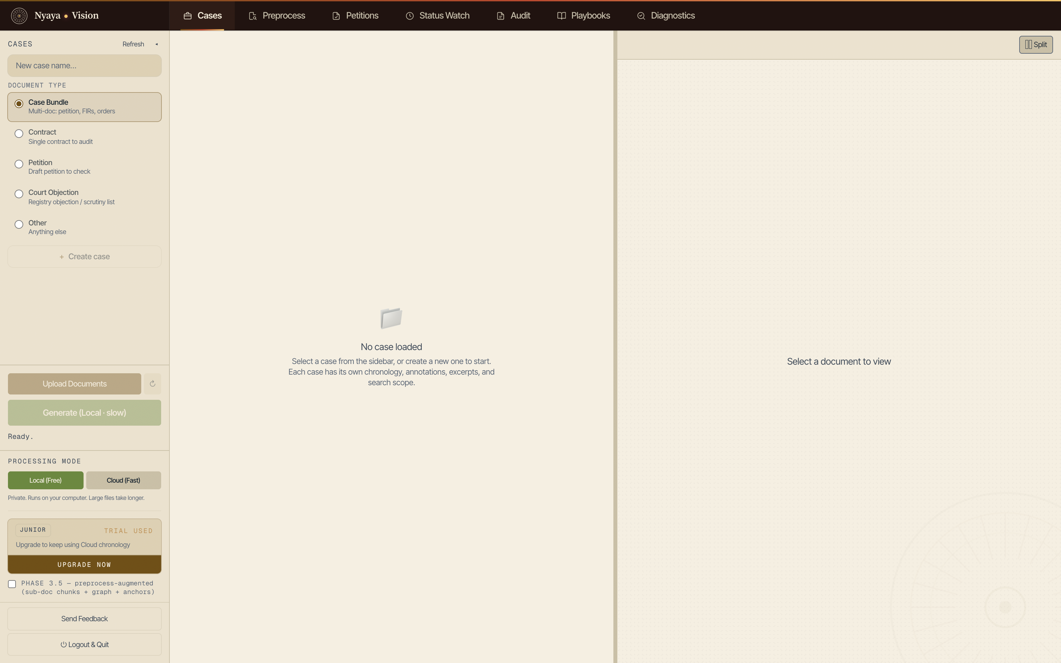Click the No case loaded folder icon
The width and height of the screenshot is (1061, 663).
(391, 318)
